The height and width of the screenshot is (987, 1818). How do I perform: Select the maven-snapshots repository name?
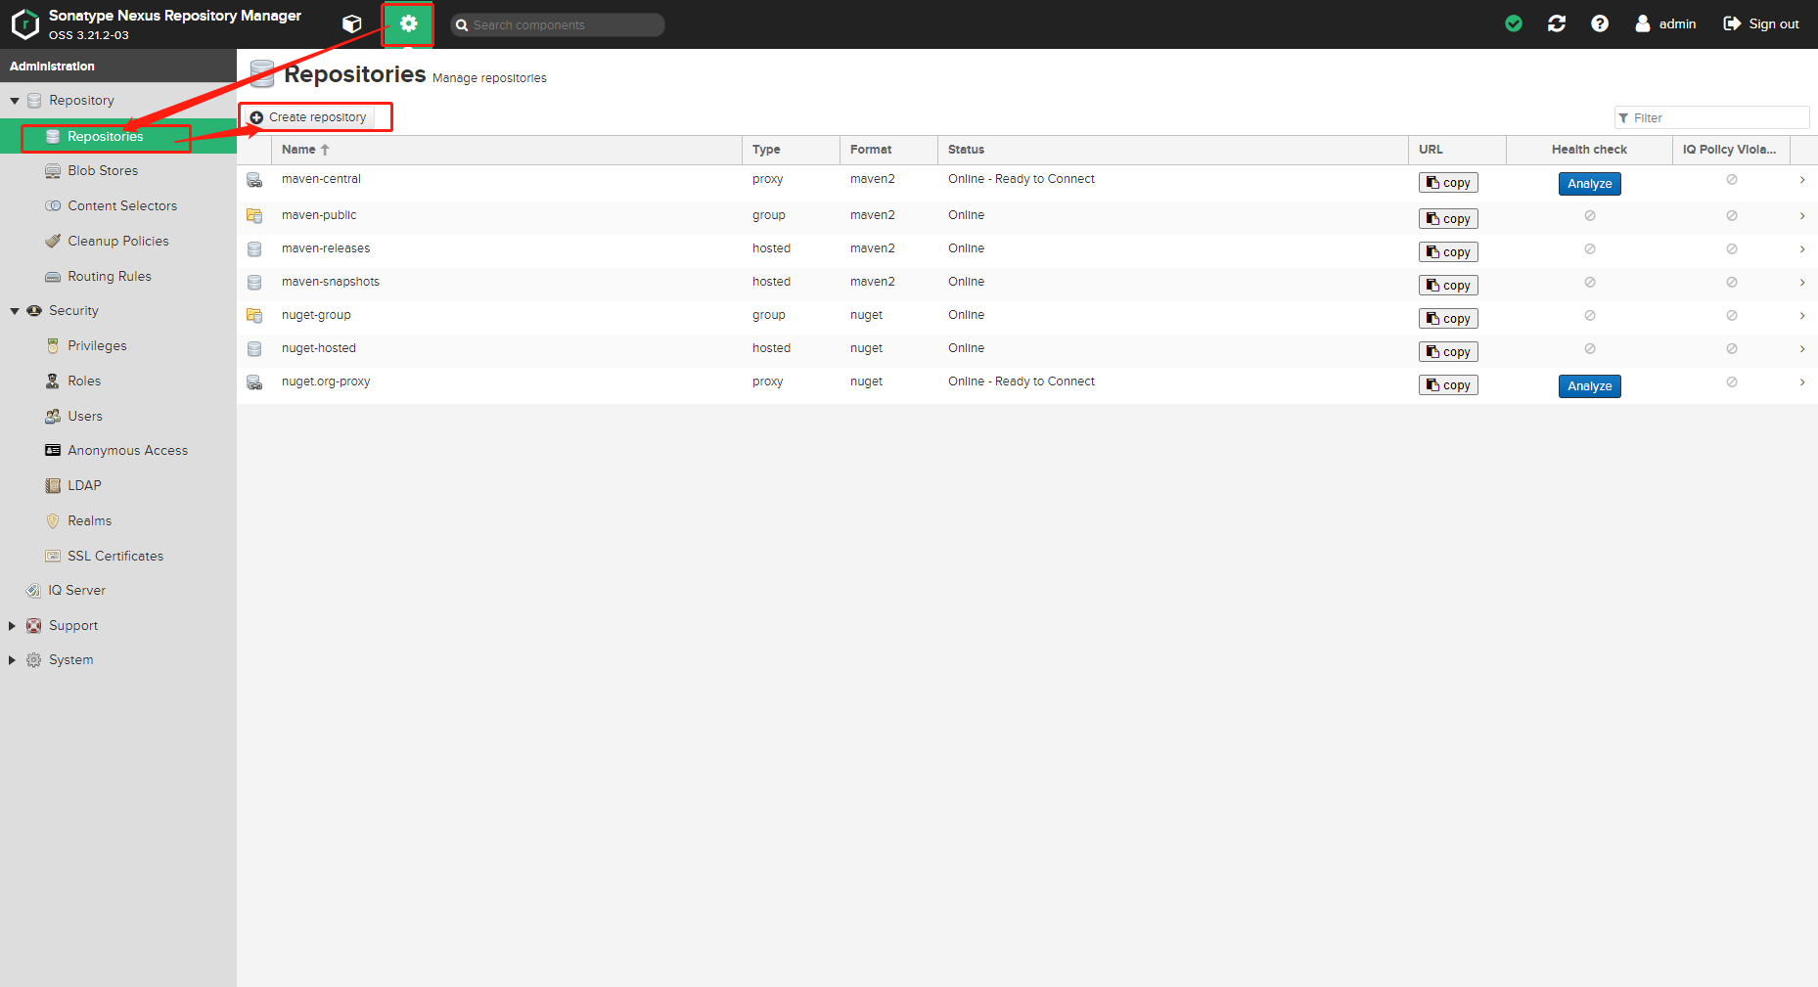[x=331, y=282]
